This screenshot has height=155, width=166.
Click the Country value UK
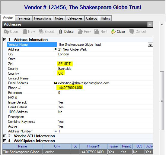point(61,73)
